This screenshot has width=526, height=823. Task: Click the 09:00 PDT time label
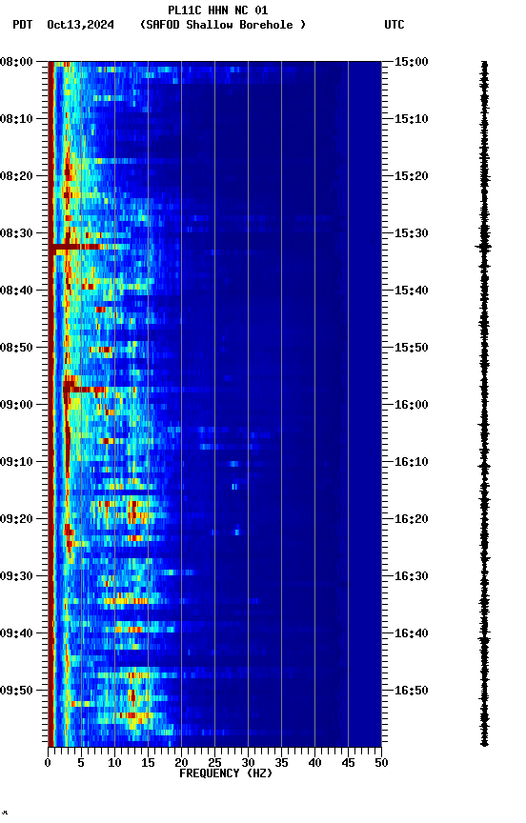(16, 405)
